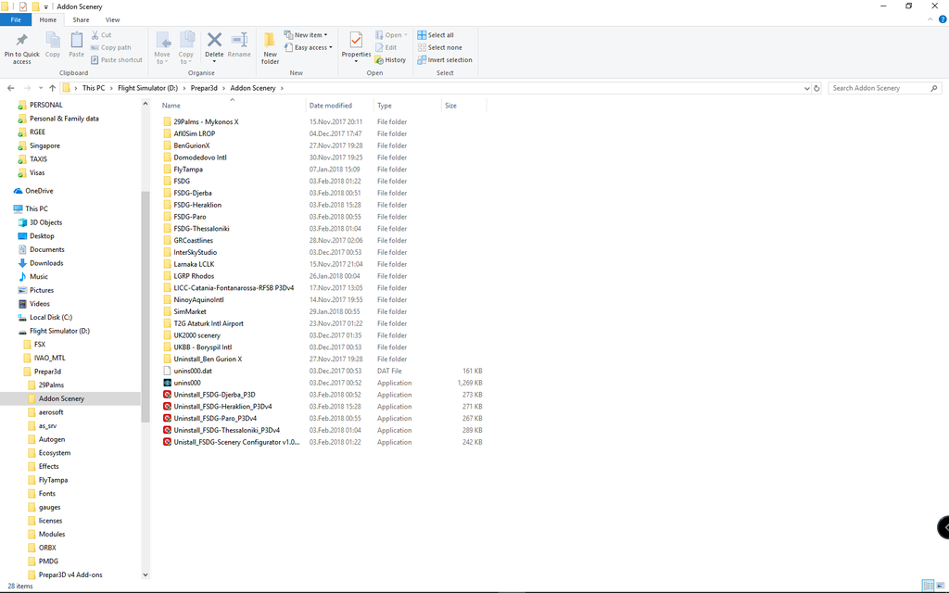
Task: Open the Easy access dropdown
Action: click(309, 47)
